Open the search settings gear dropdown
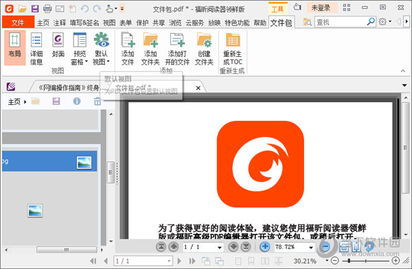412x269 pixels. click(385, 21)
